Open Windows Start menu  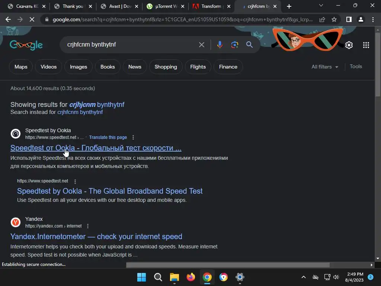coord(141,277)
